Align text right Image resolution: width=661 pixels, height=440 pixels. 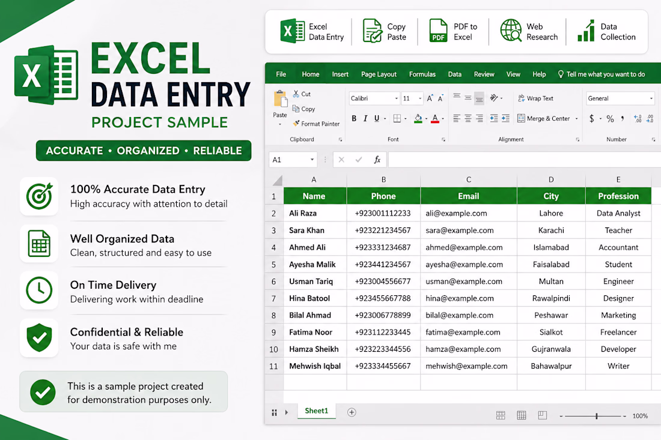pos(480,118)
